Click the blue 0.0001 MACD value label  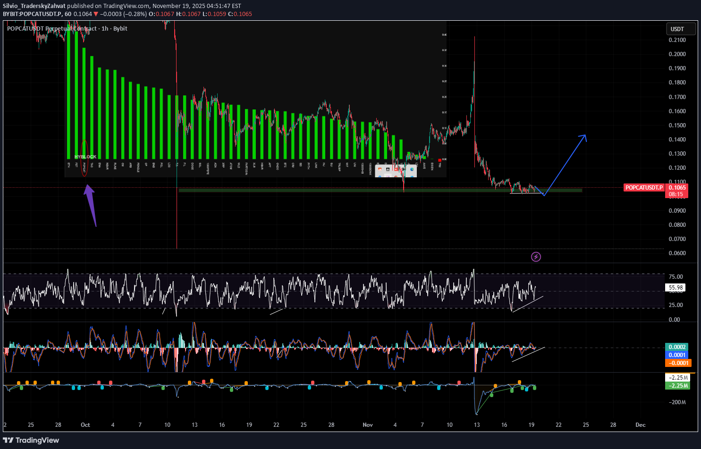[677, 355]
